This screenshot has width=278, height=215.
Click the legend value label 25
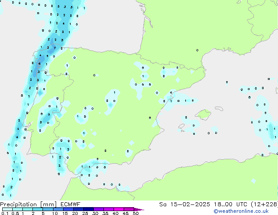[85, 213]
